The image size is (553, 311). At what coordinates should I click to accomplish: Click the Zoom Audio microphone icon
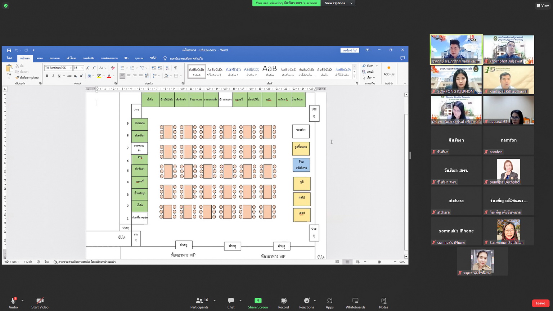click(x=13, y=301)
